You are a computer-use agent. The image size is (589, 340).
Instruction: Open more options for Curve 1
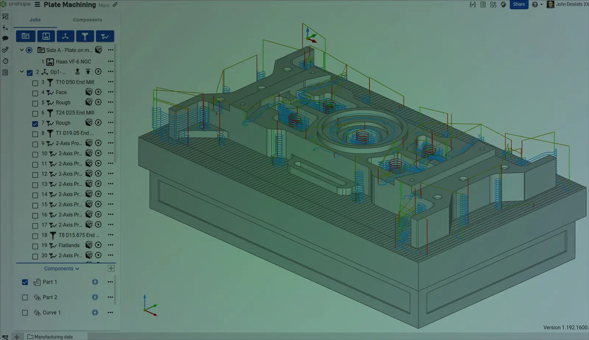tap(110, 312)
